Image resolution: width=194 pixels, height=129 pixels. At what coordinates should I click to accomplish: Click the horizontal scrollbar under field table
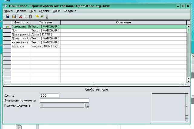(94, 84)
